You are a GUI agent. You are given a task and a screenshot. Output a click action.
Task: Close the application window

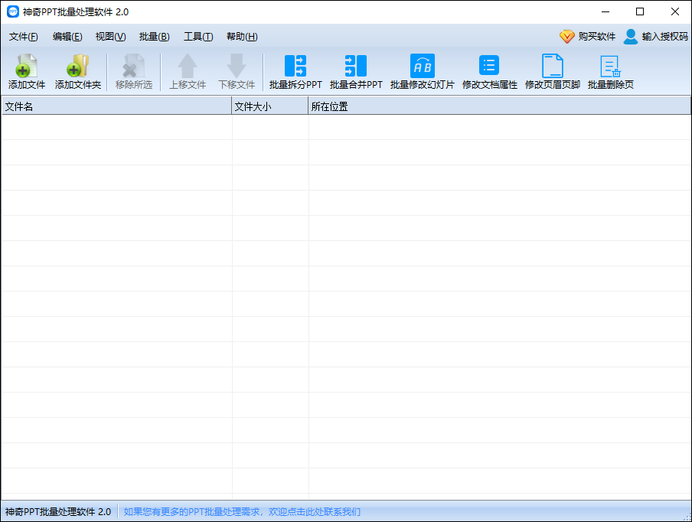675,12
